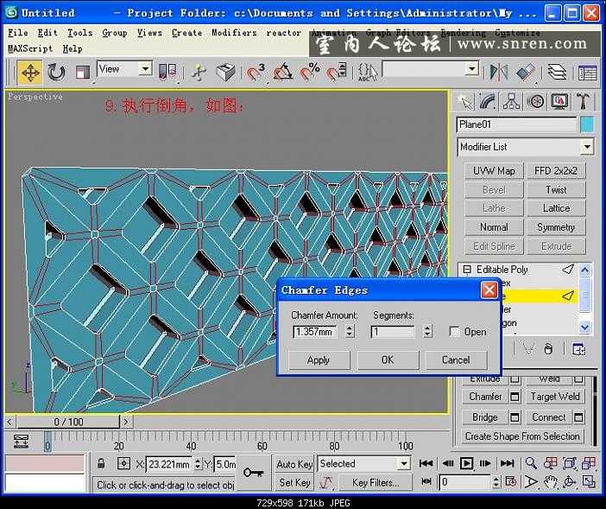Viewport: 606px width, 509px height.
Task: Toggle the selection lock icon
Action: click(101, 464)
